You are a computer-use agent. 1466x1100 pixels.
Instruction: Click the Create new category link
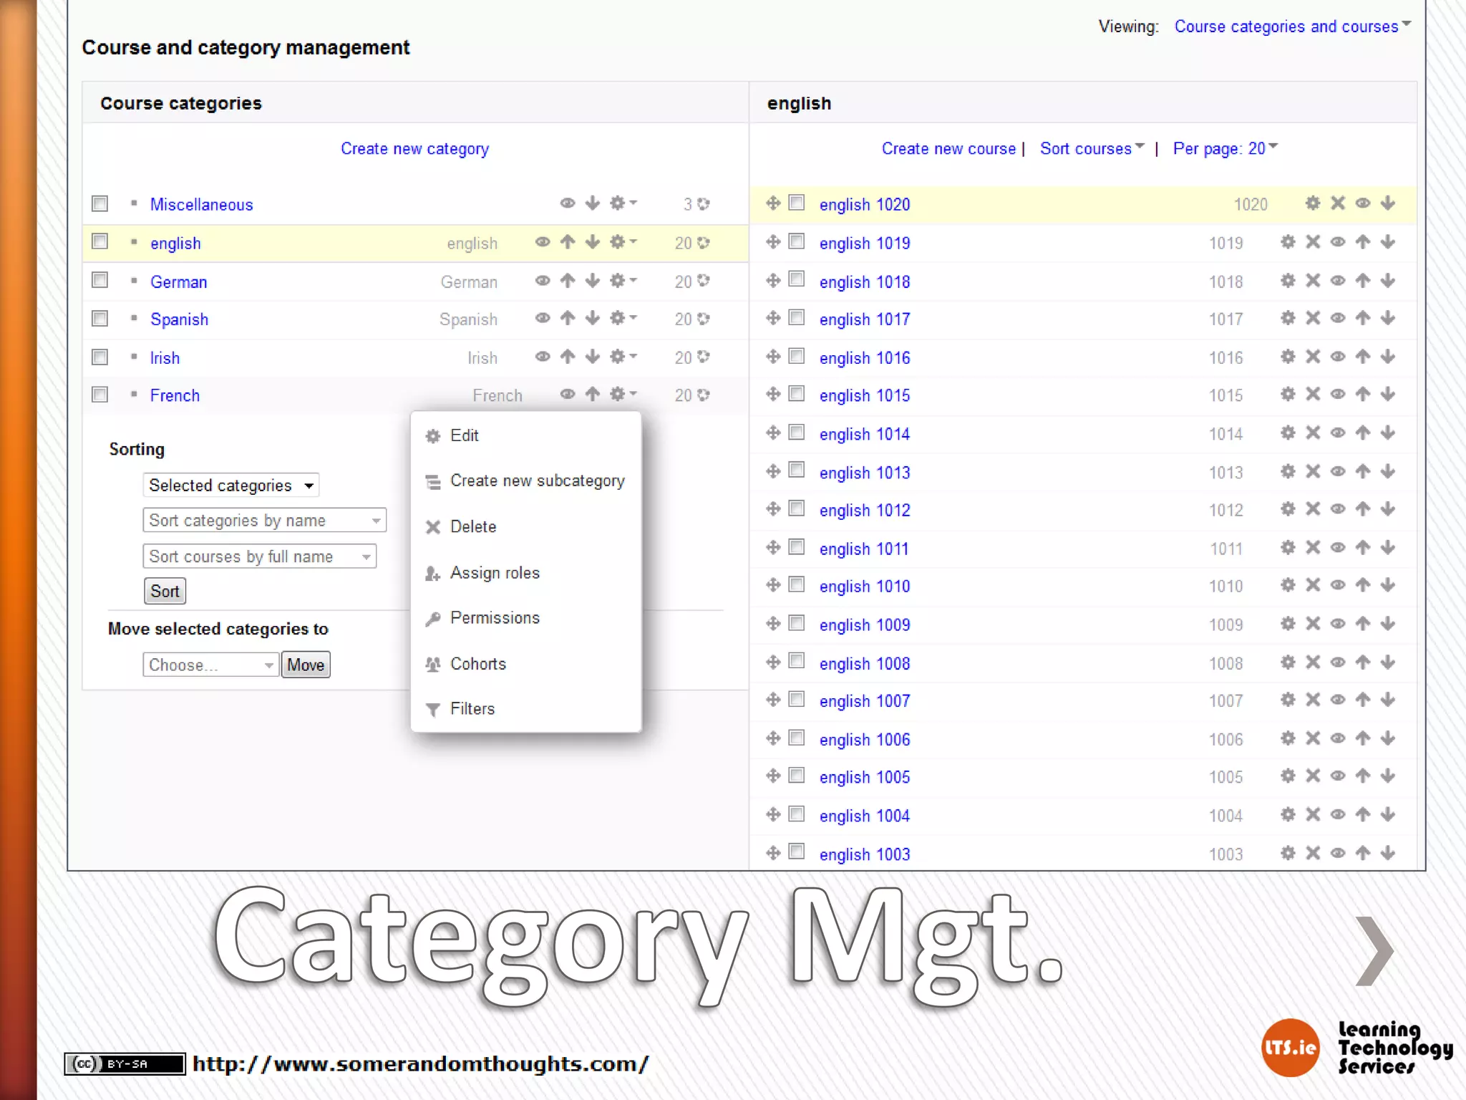pyautogui.click(x=414, y=149)
